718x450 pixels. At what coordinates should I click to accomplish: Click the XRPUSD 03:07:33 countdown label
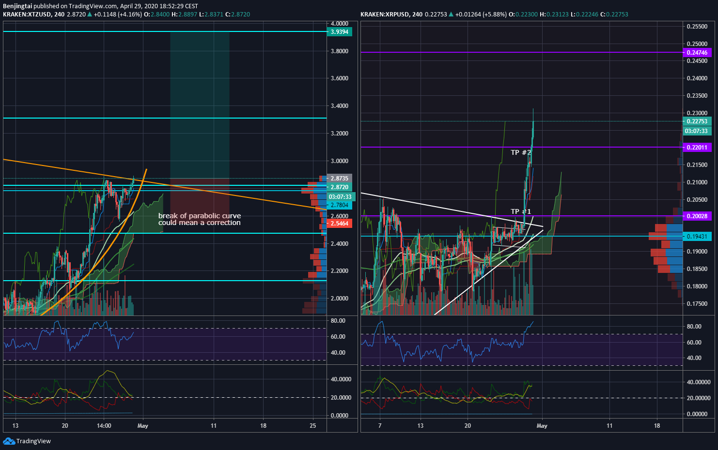[697, 131]
